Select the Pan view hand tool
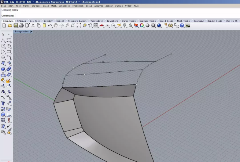Screen dimensions: 240x162 (x=56, y=26)
